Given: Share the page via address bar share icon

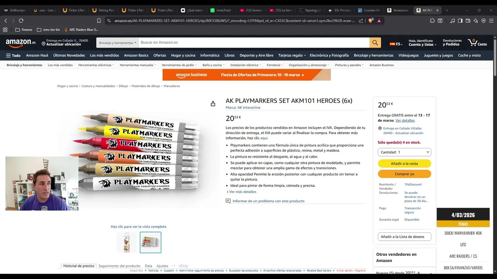Looking at the screenshot, I should click(361, 21).
